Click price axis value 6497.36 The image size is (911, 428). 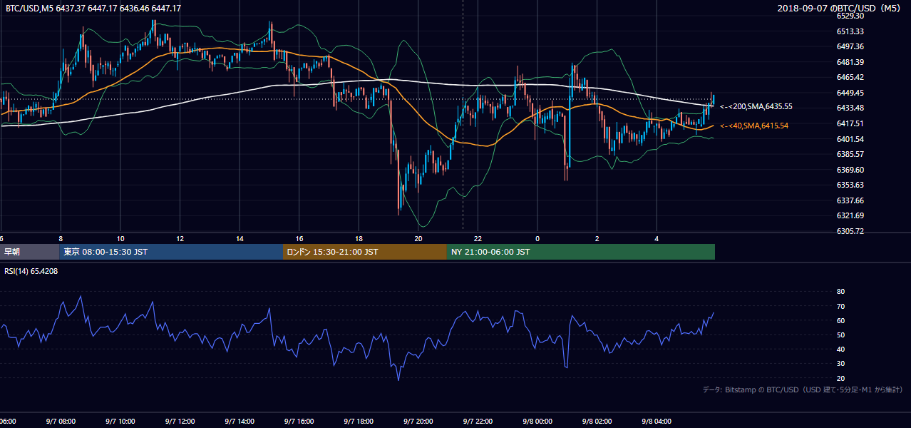(850, 46)
